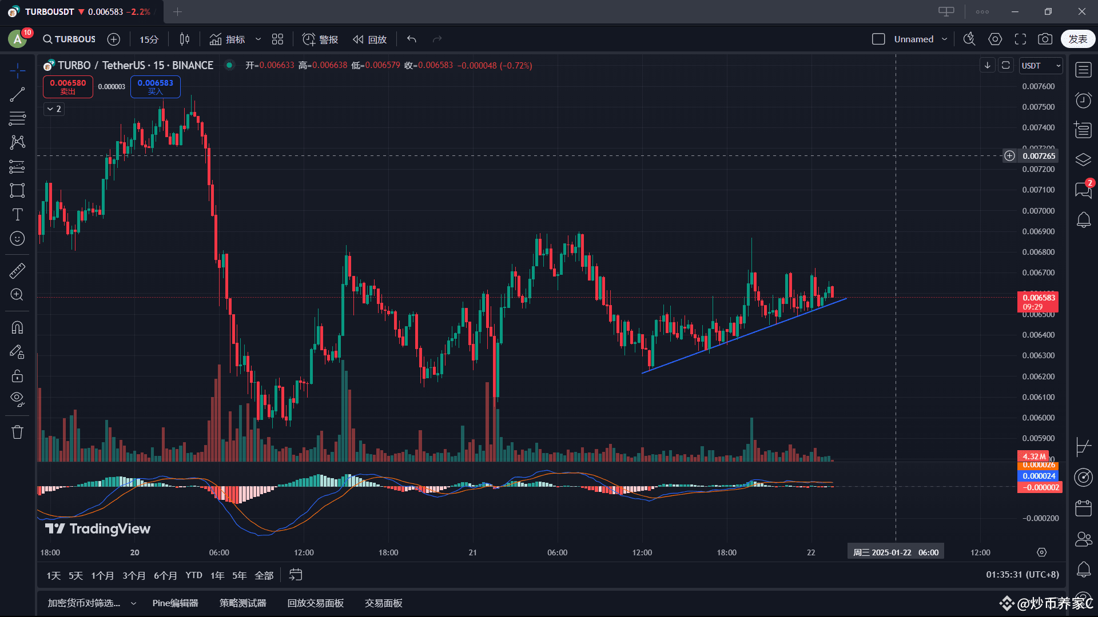Open the Pine编辑器 tab
Viewport: 1098px width, 617px height.
175,603
